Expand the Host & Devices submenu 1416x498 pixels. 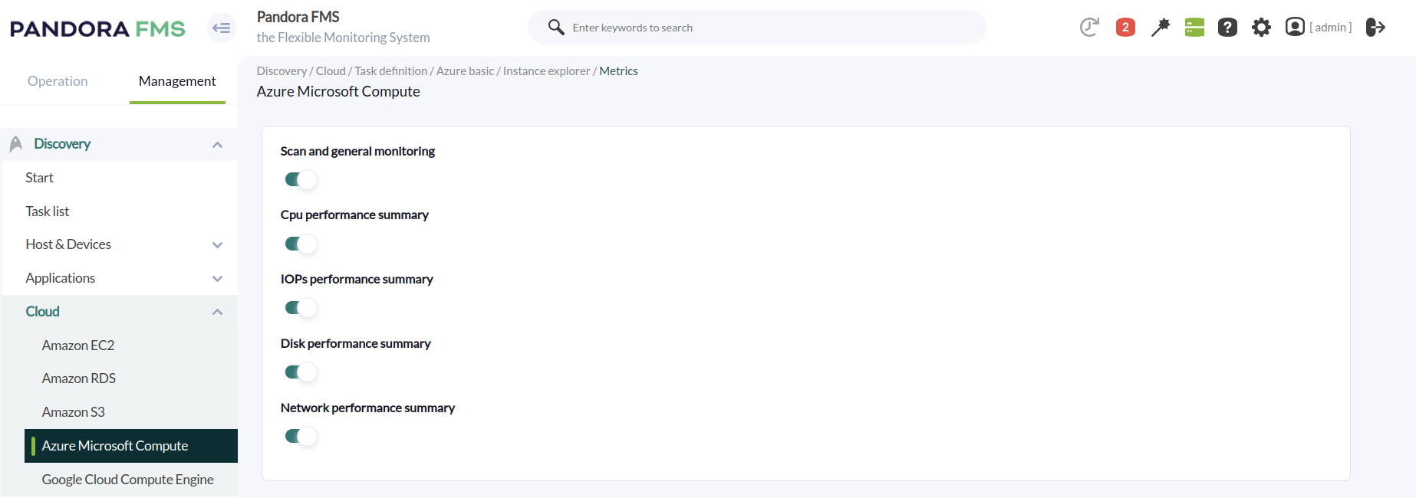(217, 245)
